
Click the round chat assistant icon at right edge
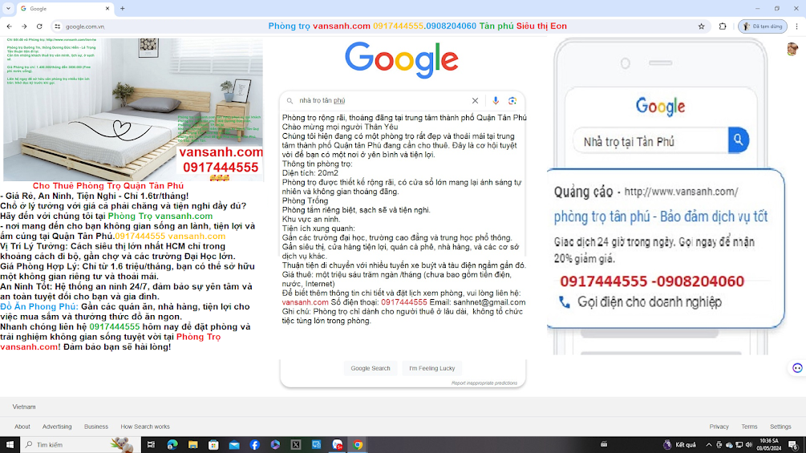[797, 368]
